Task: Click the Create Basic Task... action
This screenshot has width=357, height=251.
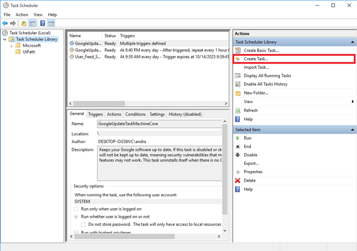Action: pyautogui.click(x=261, y=50)
